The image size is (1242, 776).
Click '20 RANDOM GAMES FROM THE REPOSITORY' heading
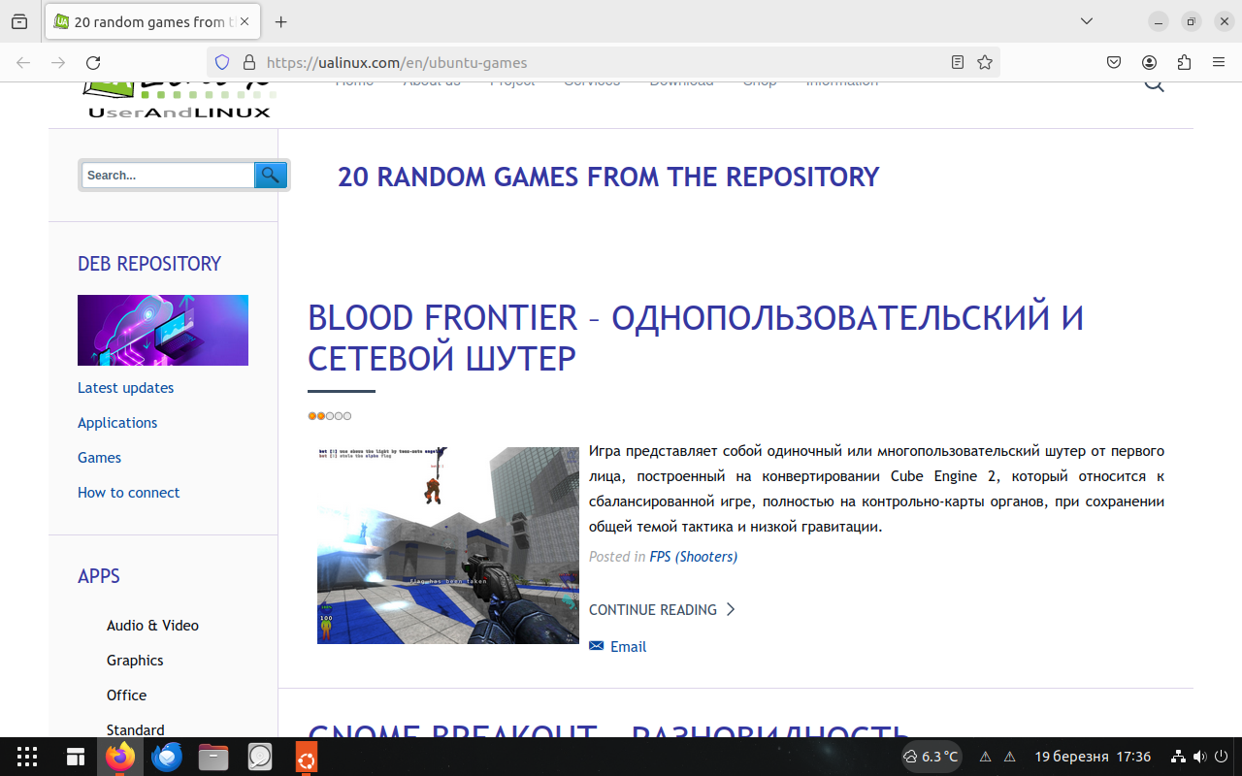pos(608,178)
